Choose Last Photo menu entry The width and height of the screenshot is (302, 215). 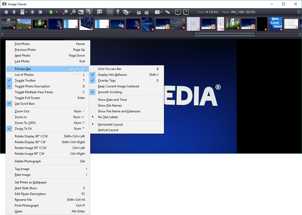click(48, 61)
